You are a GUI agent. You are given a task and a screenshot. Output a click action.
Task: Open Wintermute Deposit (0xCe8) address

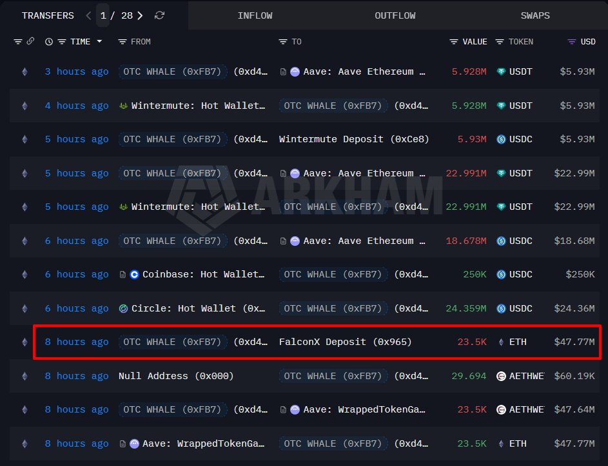[354, 139]
